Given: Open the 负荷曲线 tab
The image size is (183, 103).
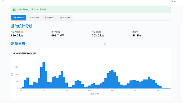Looking at the screenshot, I should coord(50,18).
